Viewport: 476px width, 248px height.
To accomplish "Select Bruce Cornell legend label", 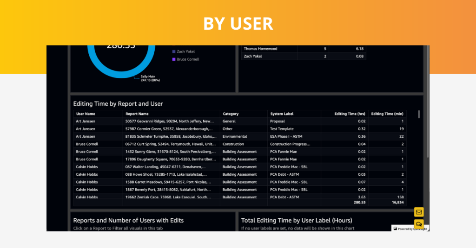I will tap(188, 59).
